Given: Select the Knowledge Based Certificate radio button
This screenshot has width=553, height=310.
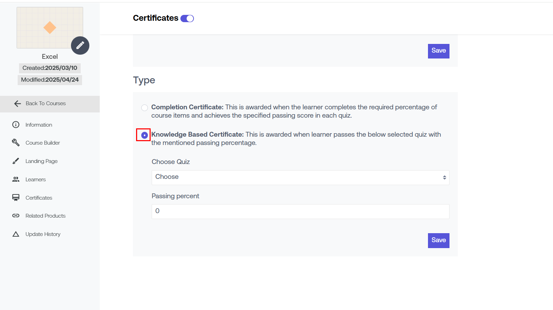Looking at the screenshot, I should tap(144, 135).
